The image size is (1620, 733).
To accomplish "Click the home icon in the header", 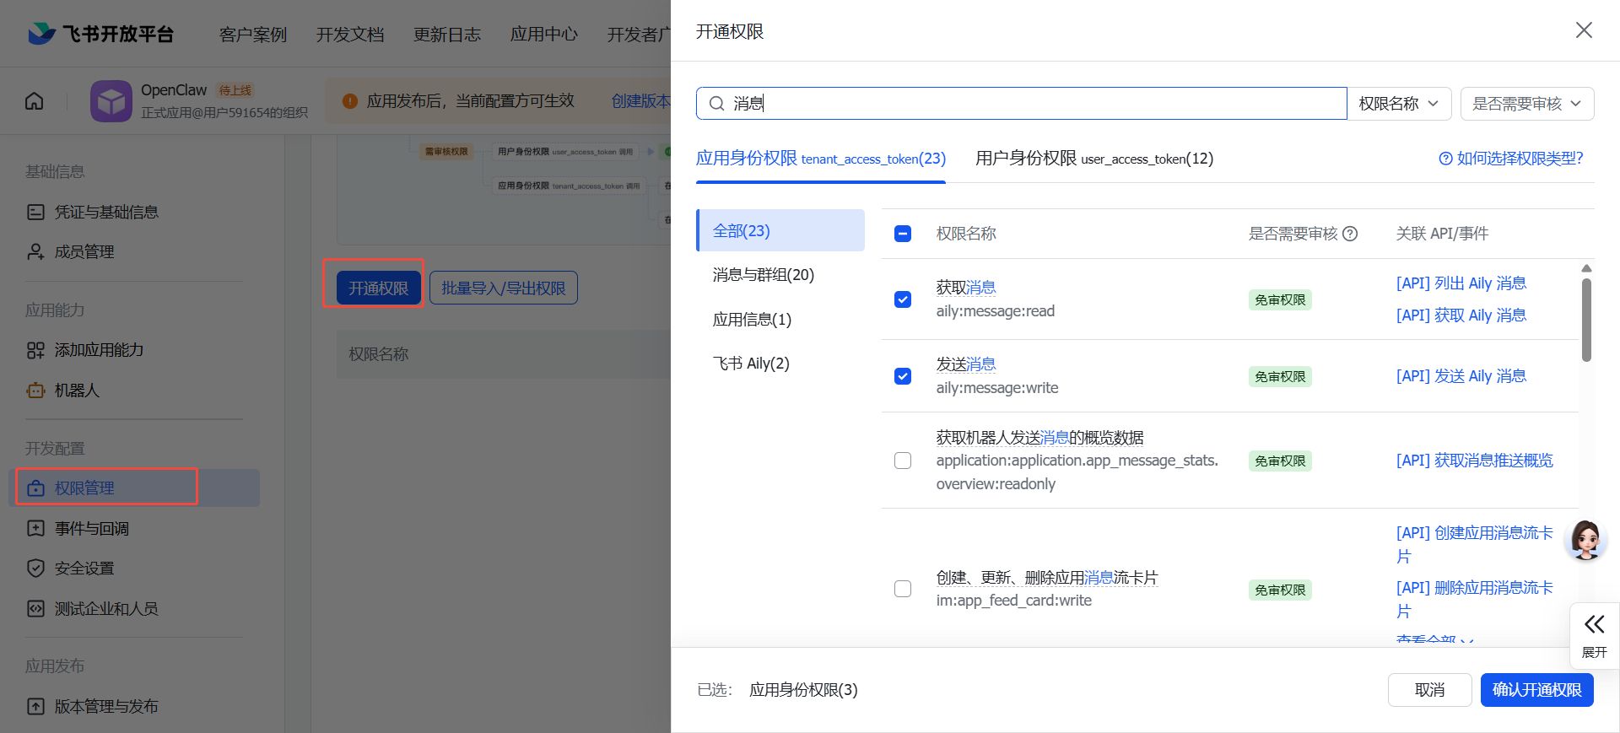I will pyautogui.click(x=35, y=101).
